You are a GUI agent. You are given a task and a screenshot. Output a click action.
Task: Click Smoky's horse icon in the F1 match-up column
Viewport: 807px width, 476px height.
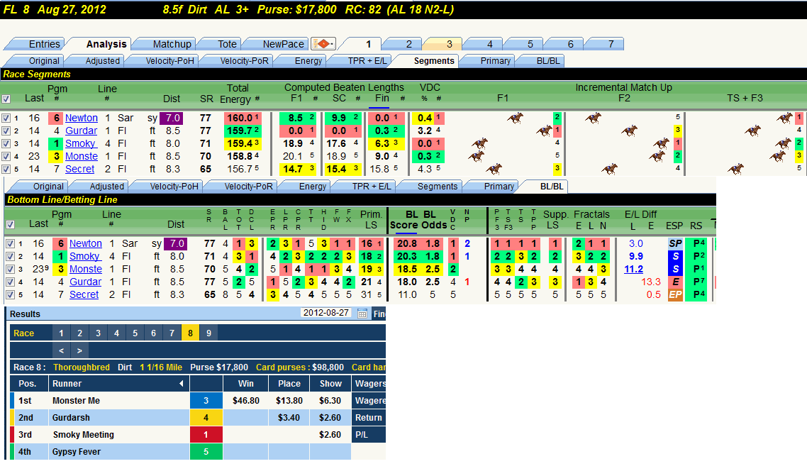coord(479,143)
